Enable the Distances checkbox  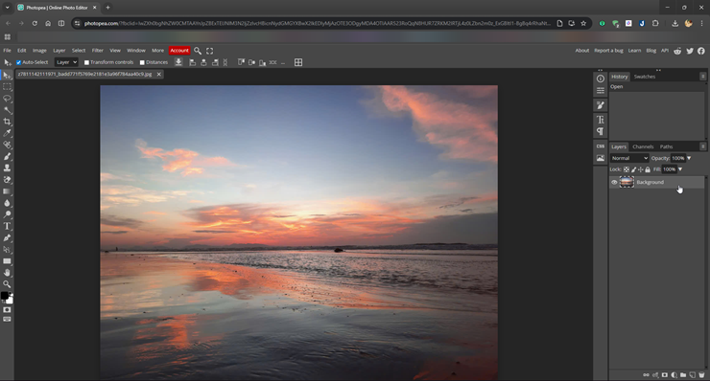click(142, 62)
